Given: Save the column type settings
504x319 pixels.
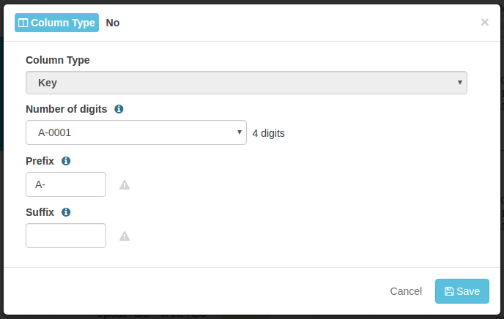Looking at the screenshot, I should coord(462,291).
